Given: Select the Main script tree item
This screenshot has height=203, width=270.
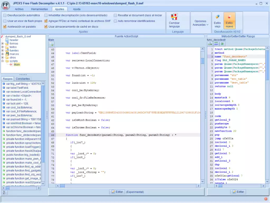Looking at the screenshot, I should 17,65.
